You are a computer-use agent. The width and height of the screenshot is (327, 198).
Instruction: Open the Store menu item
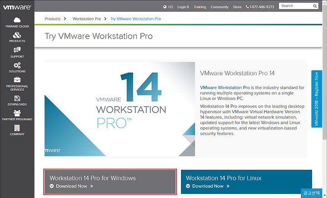(x=237, y=7)
